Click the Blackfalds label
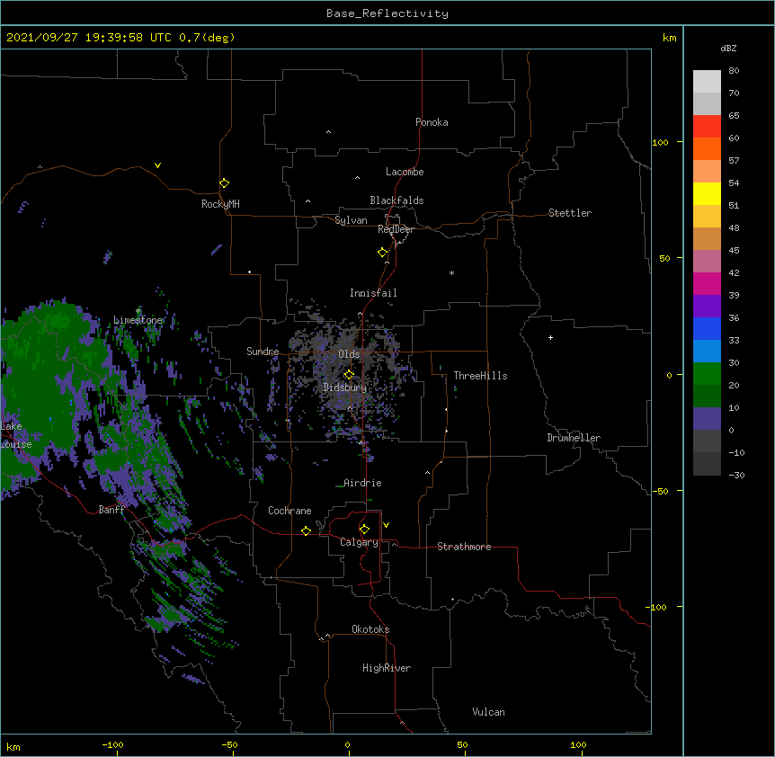775x757 pixels. tap(396, 200)
